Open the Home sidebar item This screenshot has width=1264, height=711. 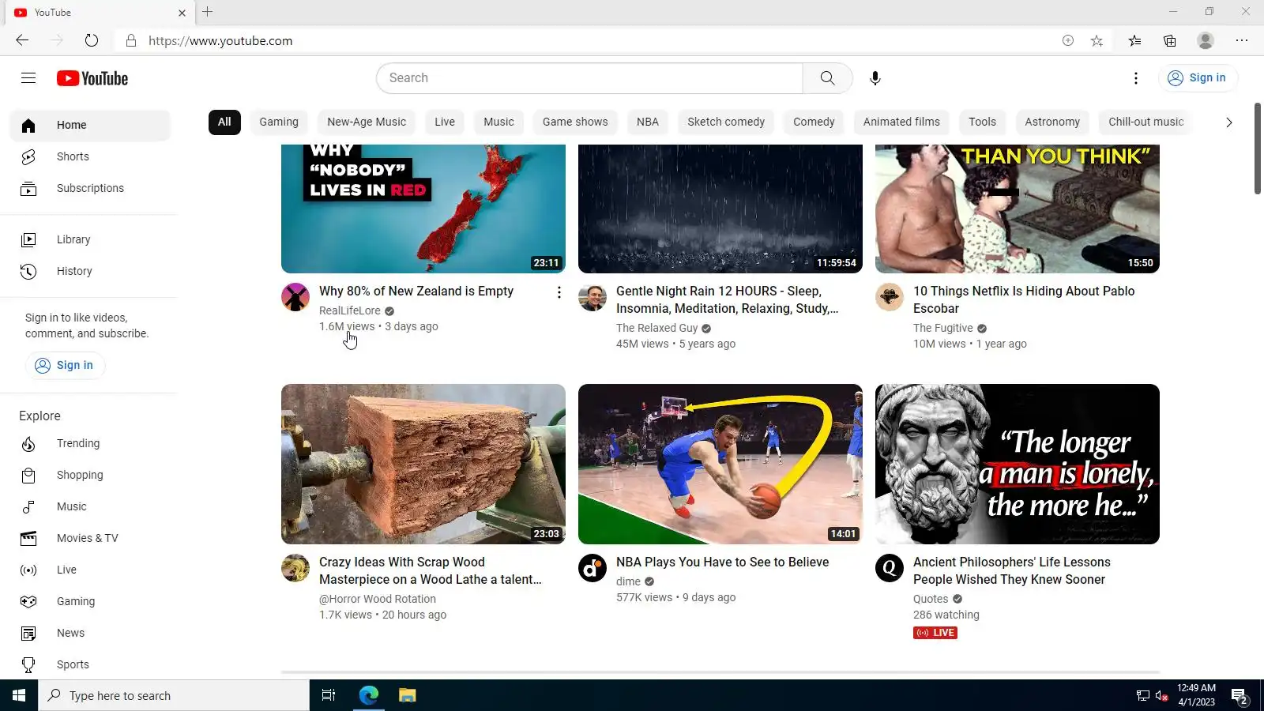tap(90, 125)
